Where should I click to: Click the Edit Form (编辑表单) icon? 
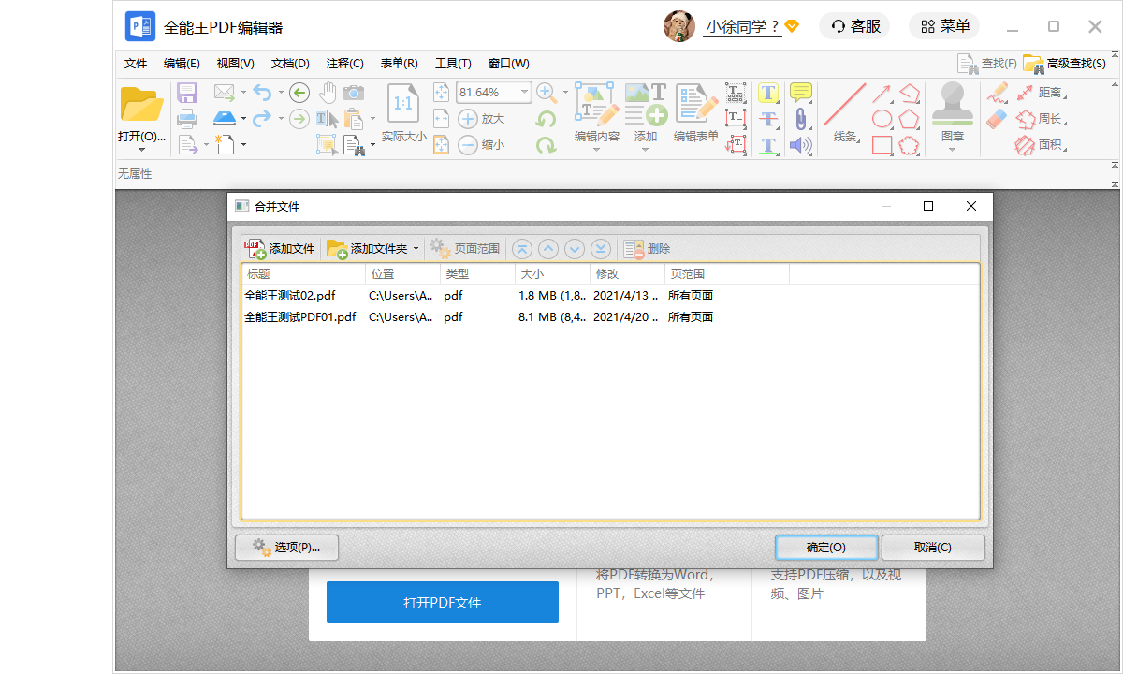[695, 105]
